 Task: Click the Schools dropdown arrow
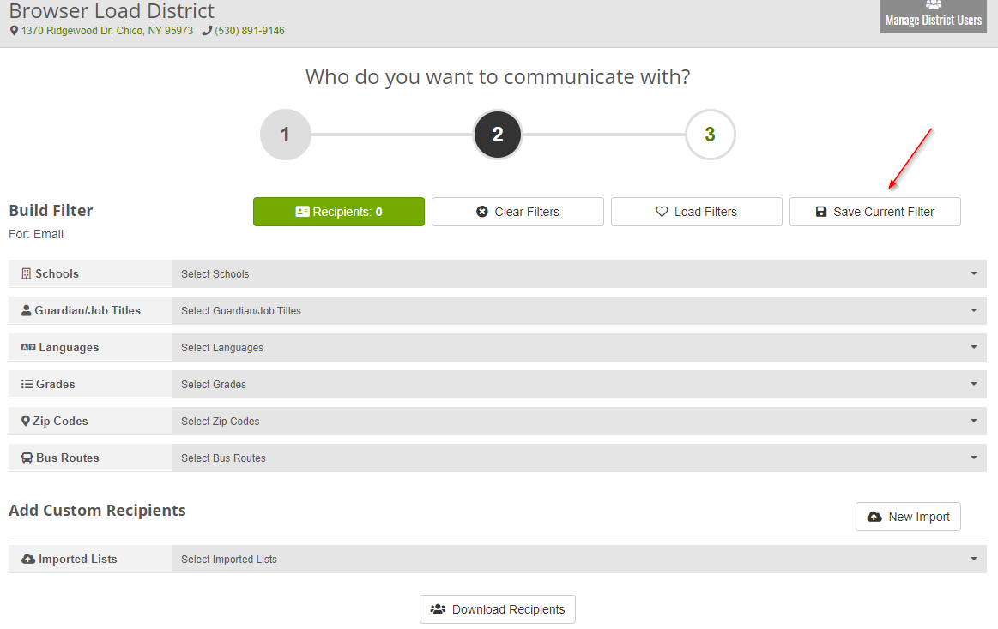point(974,274)
